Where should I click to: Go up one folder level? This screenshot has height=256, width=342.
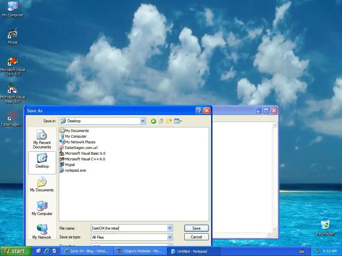[x=161, y=121]
